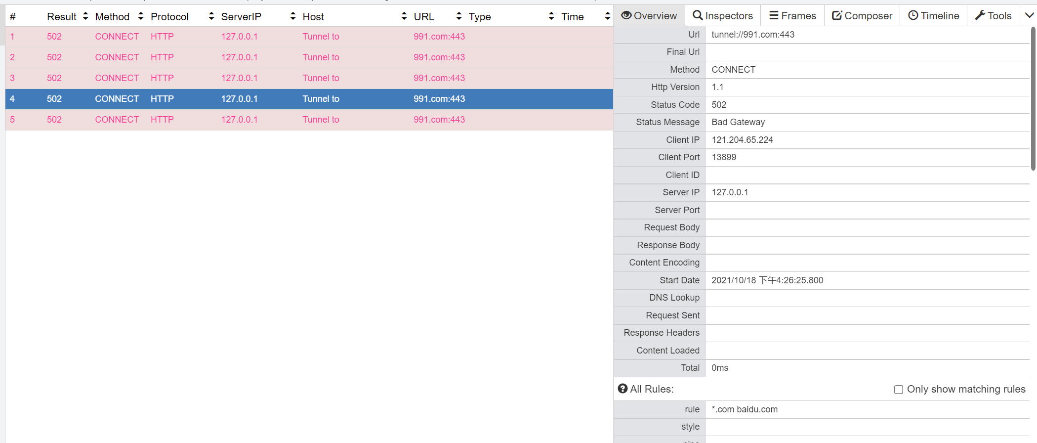Click the Client Port value 13899

(x=724, y=157)
